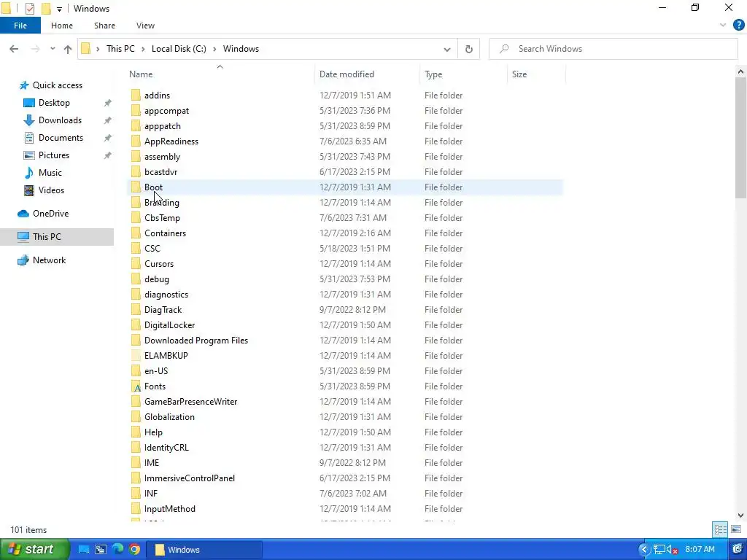747x560 pixels.
Task: Expand the ribbon with the chevron
Action: click(723, 26)
